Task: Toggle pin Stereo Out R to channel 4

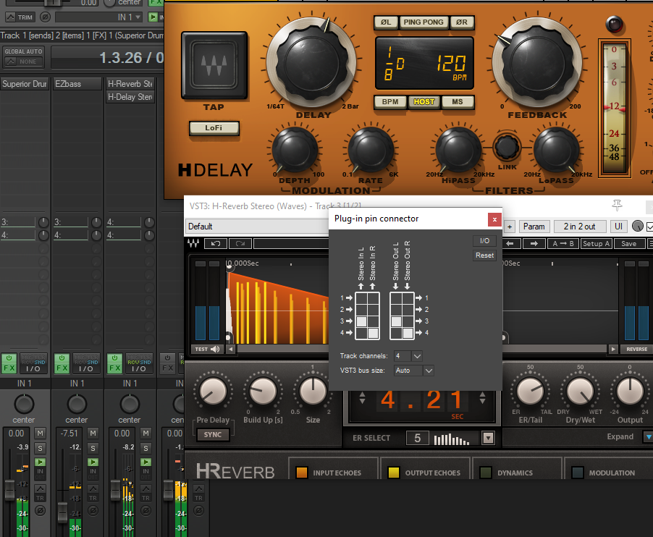Action: point(408,333)
